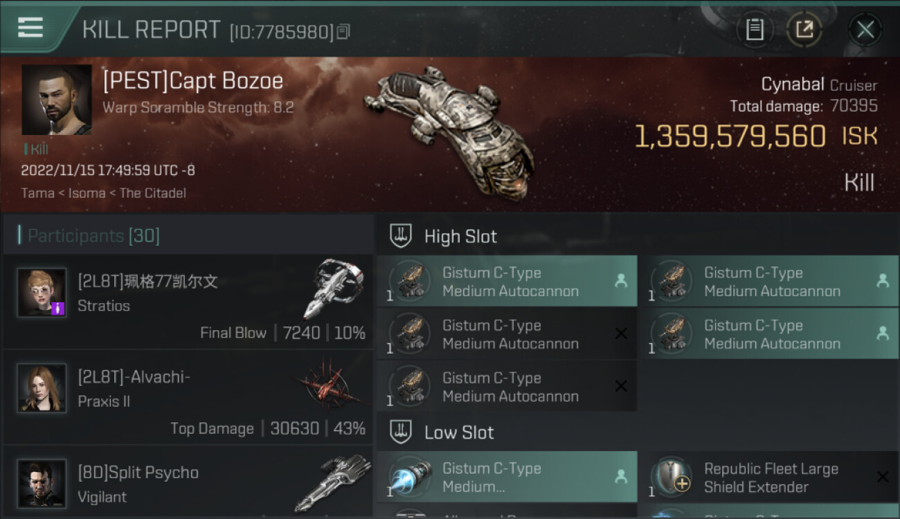This screenshot has height=519, width=900.
Task: Click the Tama system location link
Action: coord(38,193)
